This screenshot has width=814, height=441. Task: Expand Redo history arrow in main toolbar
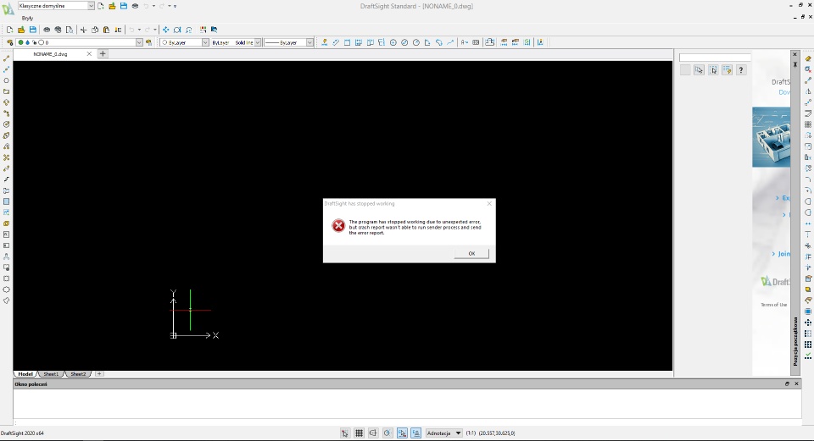[x=154, y=30]
